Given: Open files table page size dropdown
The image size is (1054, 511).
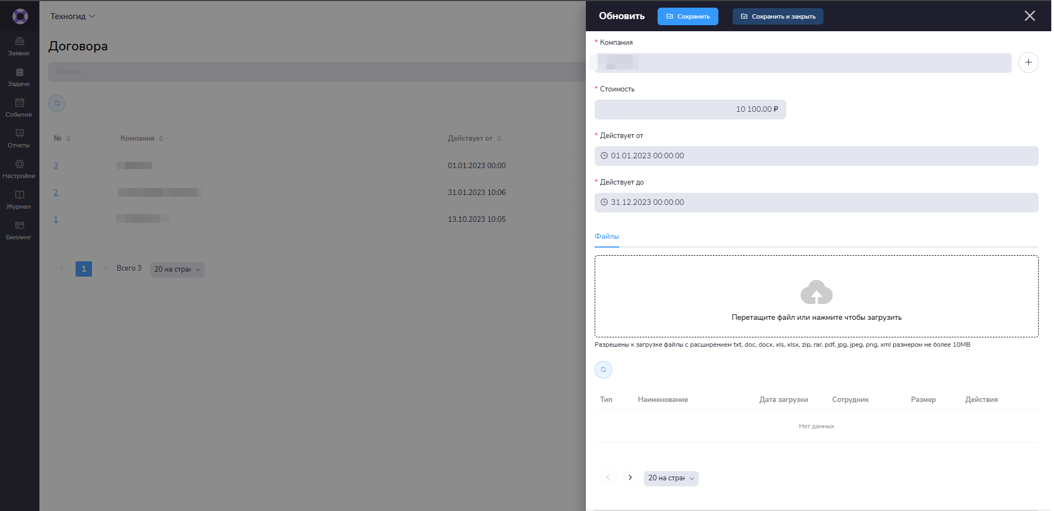Looking at the screenshot, I should pyautogui.click(x=671, y=478).
